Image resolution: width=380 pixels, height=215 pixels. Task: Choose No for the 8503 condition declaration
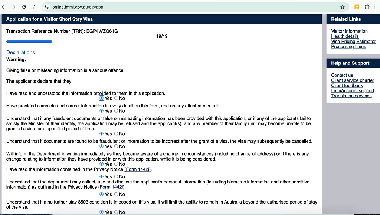(116, 212)
